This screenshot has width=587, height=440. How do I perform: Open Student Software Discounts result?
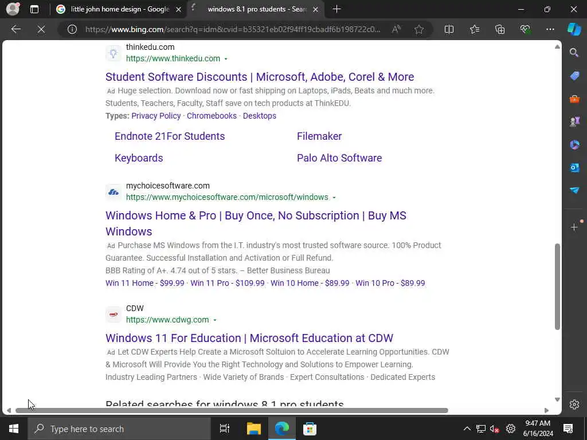click(x=260, y=77)
